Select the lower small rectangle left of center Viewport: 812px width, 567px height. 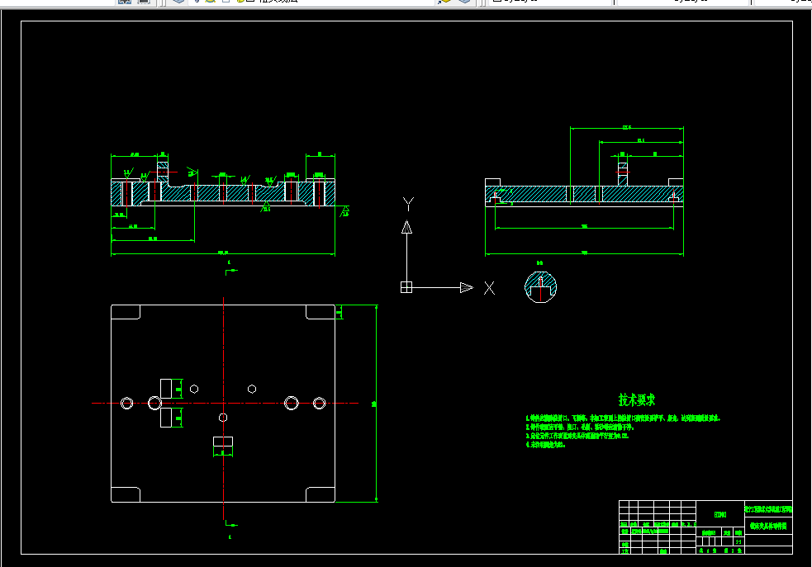tap(166, 418)
